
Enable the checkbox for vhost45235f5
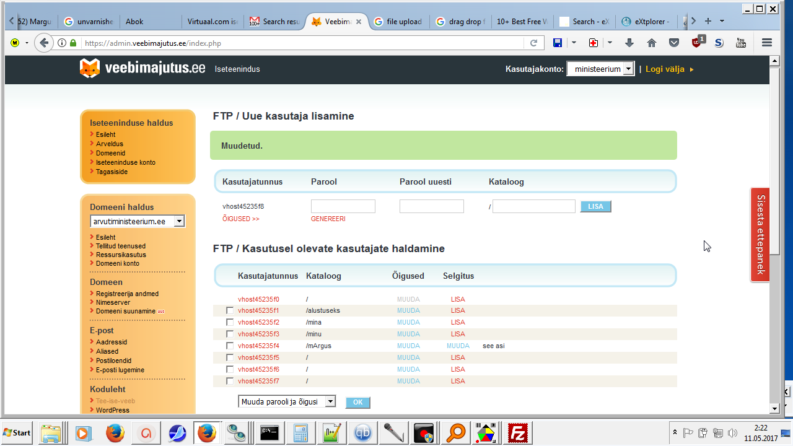[x=230, y=357]
